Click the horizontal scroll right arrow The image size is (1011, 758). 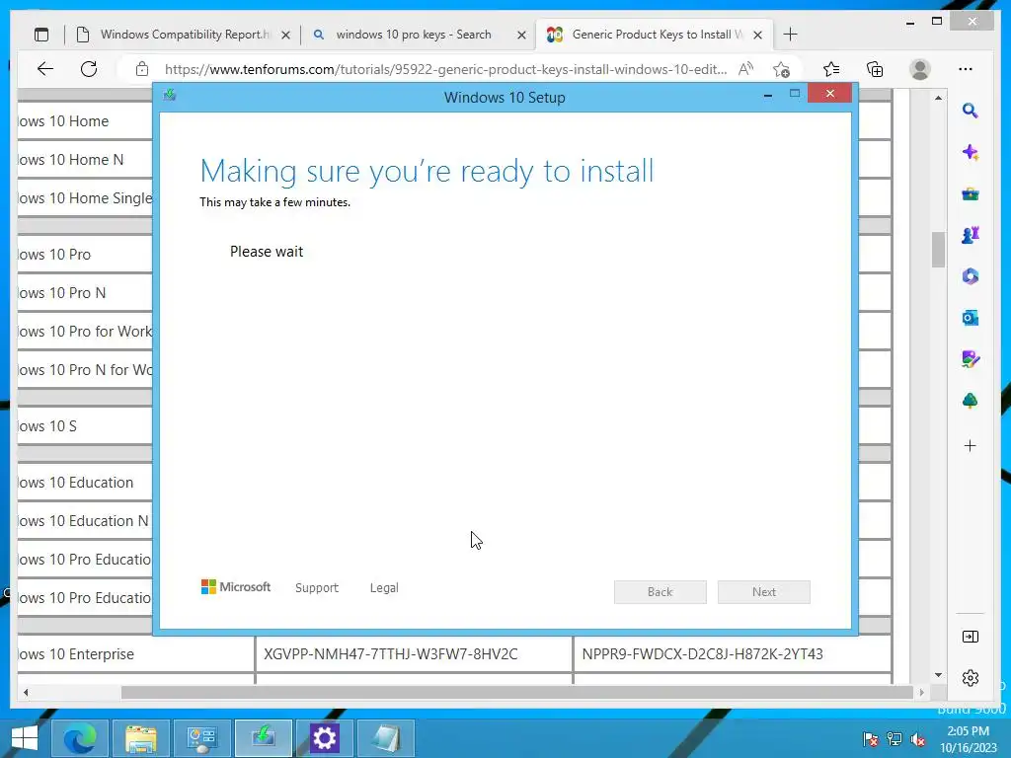pyautogui.click(x=921, y=692)
